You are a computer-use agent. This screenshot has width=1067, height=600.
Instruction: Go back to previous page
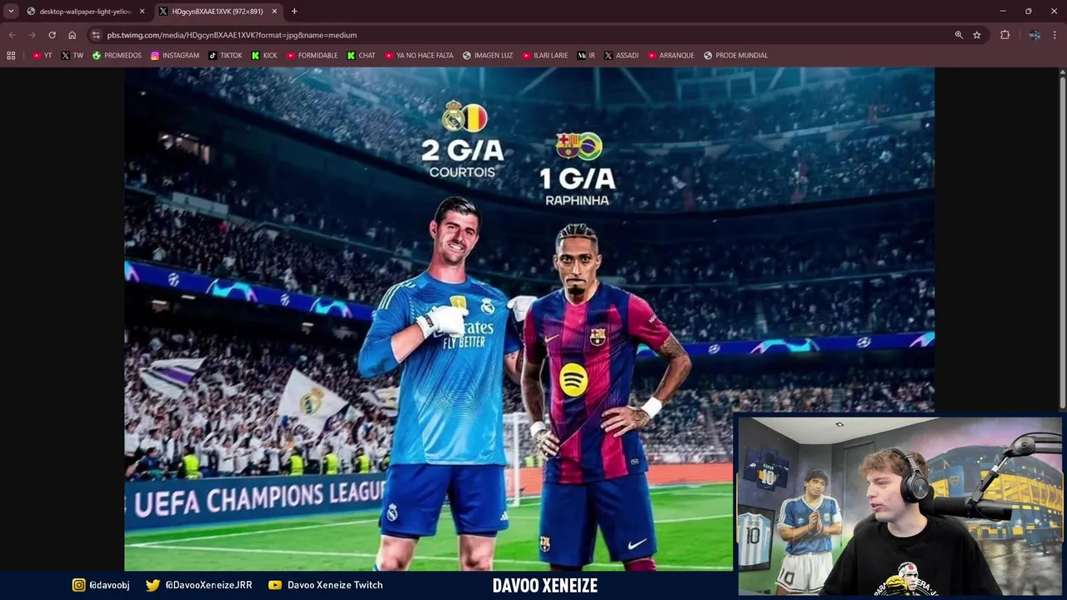click(x=12, y=35)
